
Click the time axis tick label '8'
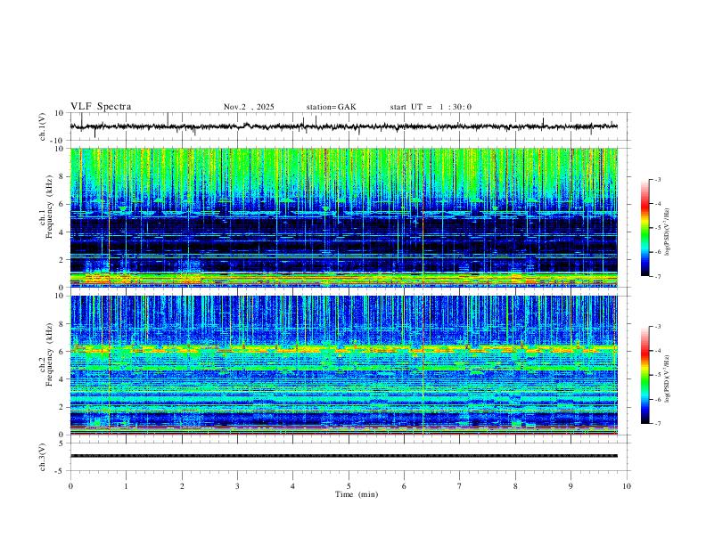[x=515, y=486]
